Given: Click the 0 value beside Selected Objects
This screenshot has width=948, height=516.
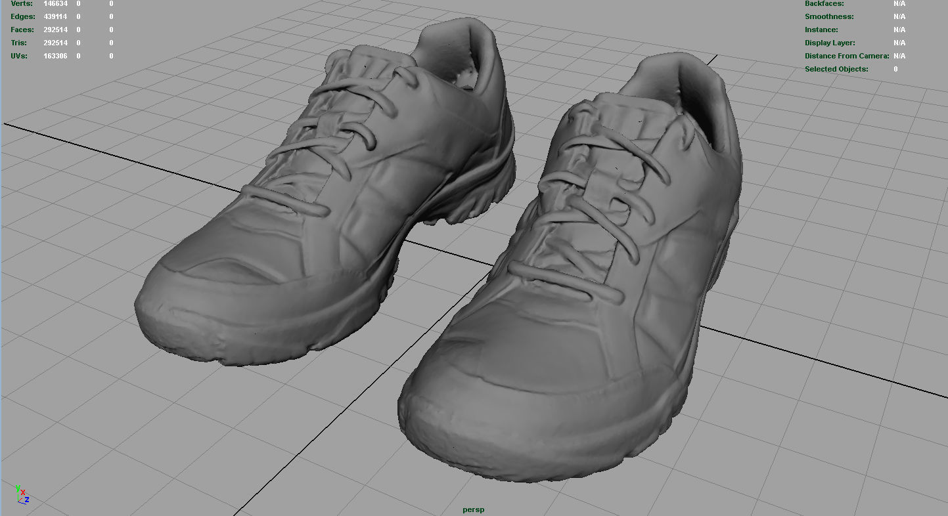Looking at the screenshot, I should [x=895, y=69].
